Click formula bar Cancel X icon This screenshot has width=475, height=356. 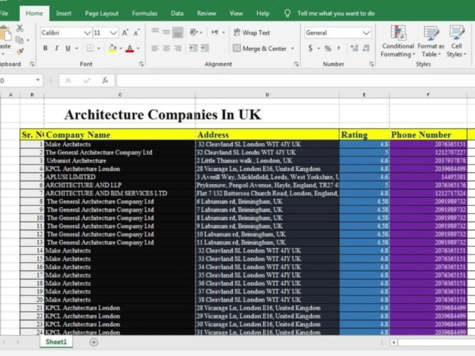[68, 81]
